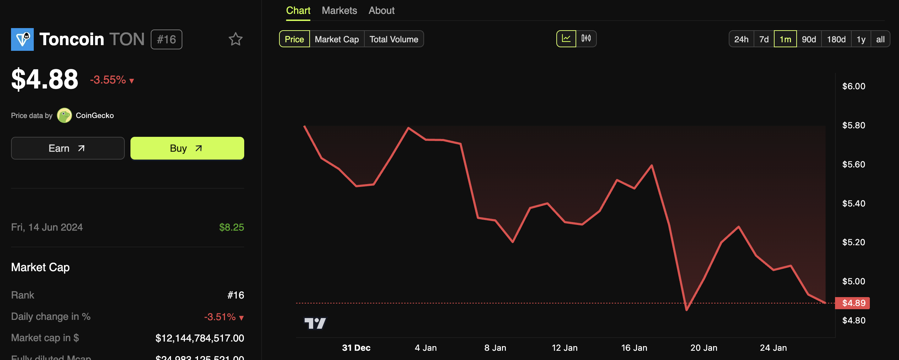
Task: Click the $4.80 price axis label
Action: (854, 320)
